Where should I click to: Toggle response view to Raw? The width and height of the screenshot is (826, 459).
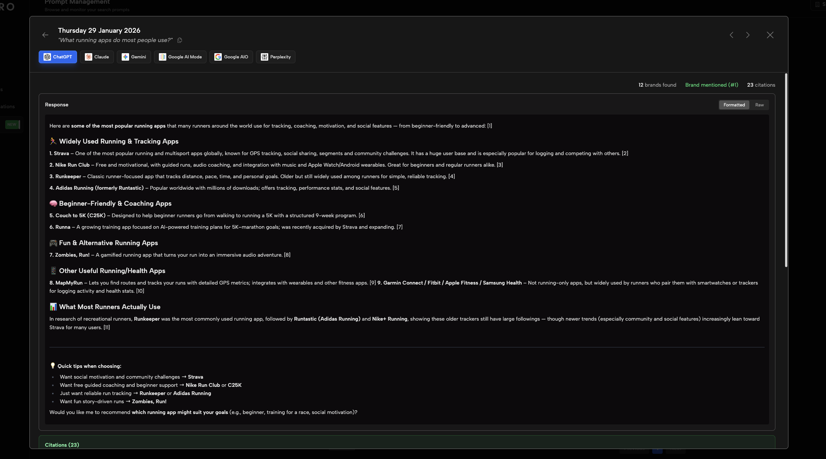pyautogui.click(x=759, y=105)
